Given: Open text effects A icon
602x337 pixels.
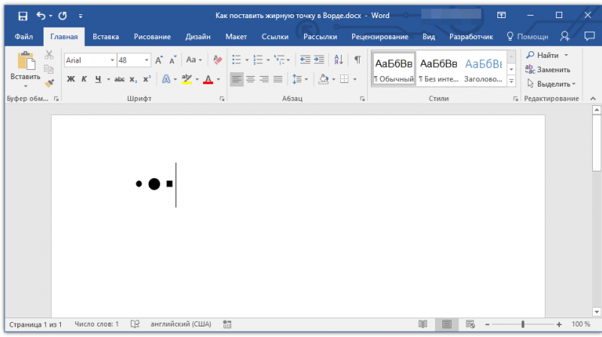Looking at the screenshot, I should (x=166, y=79).
